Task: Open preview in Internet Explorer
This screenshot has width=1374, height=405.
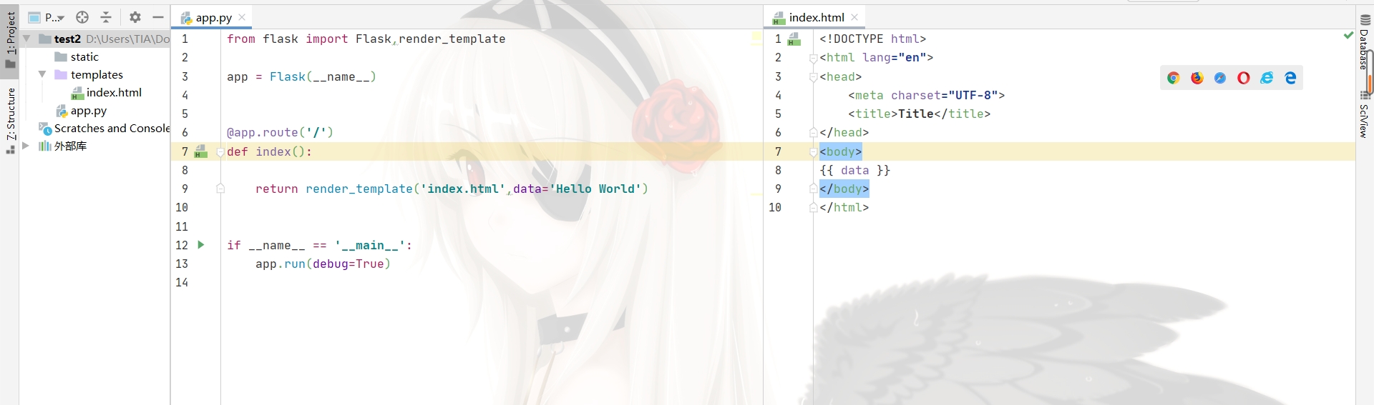Action: click(1267, 78)
